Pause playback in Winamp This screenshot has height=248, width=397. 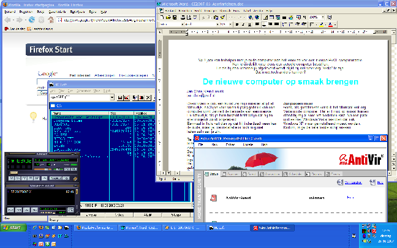24,178
